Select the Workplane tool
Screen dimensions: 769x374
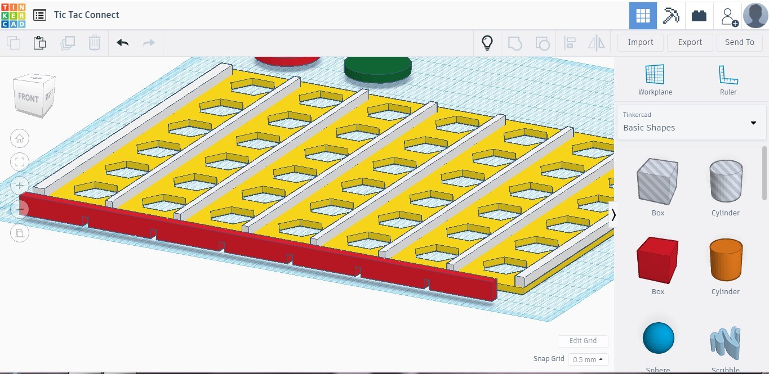pyautogui.click(x=655, y=80)
